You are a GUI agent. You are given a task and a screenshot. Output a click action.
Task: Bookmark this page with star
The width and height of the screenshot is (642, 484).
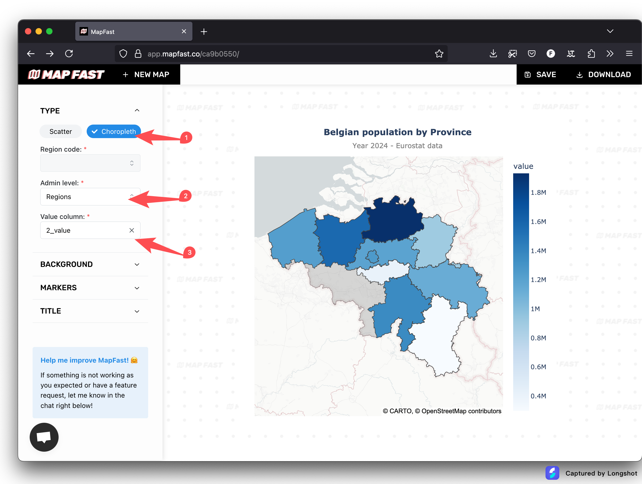click(x=439, y=54)
